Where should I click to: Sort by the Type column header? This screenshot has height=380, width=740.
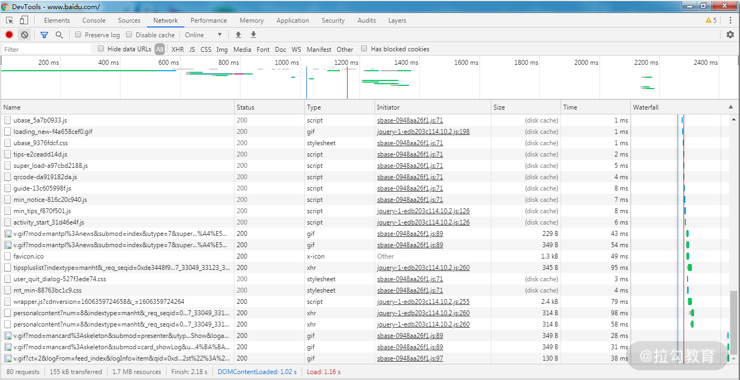click(x=340, y=107)
